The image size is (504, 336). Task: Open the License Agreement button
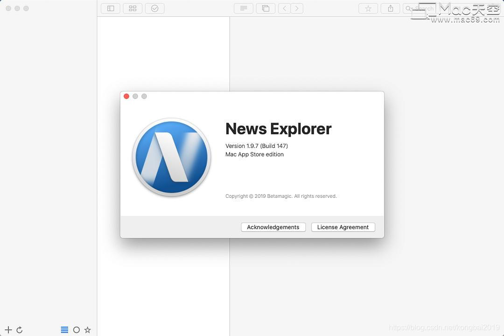coord(343,227)
